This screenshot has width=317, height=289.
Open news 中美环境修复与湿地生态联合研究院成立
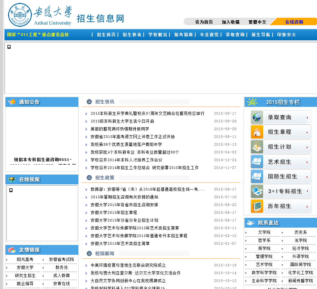coord(128,265)
